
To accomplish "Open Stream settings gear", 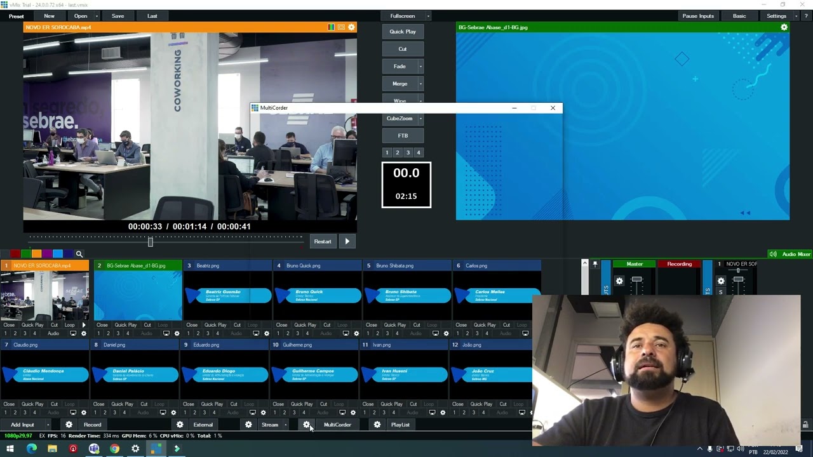I will (248, 425).
